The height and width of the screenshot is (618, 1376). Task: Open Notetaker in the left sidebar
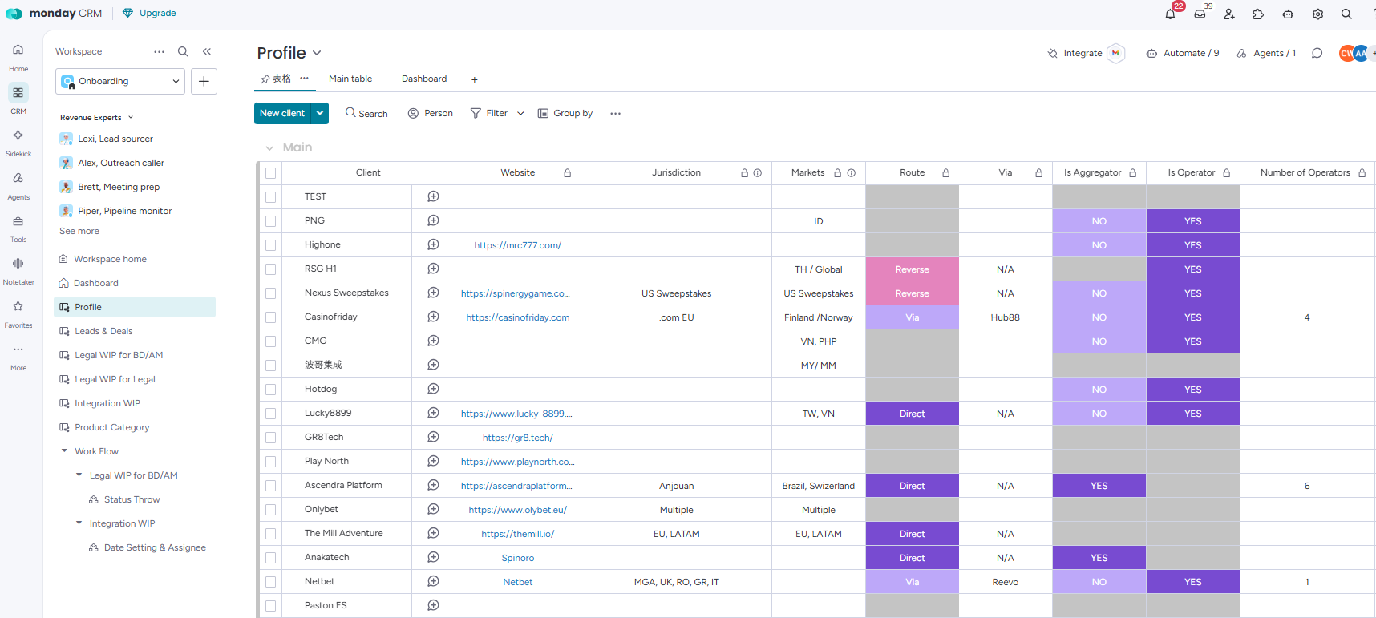[x=18, y=271]
